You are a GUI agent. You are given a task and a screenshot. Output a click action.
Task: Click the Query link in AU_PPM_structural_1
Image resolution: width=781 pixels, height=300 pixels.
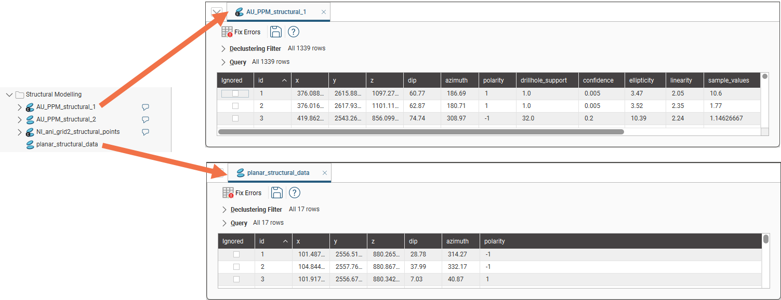pos(237,61)
